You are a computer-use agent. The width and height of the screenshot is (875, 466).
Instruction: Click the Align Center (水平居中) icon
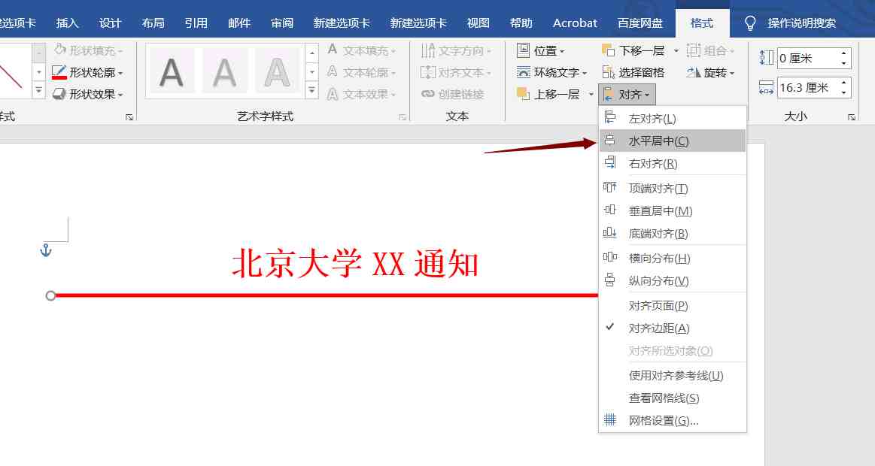point(610,141)
